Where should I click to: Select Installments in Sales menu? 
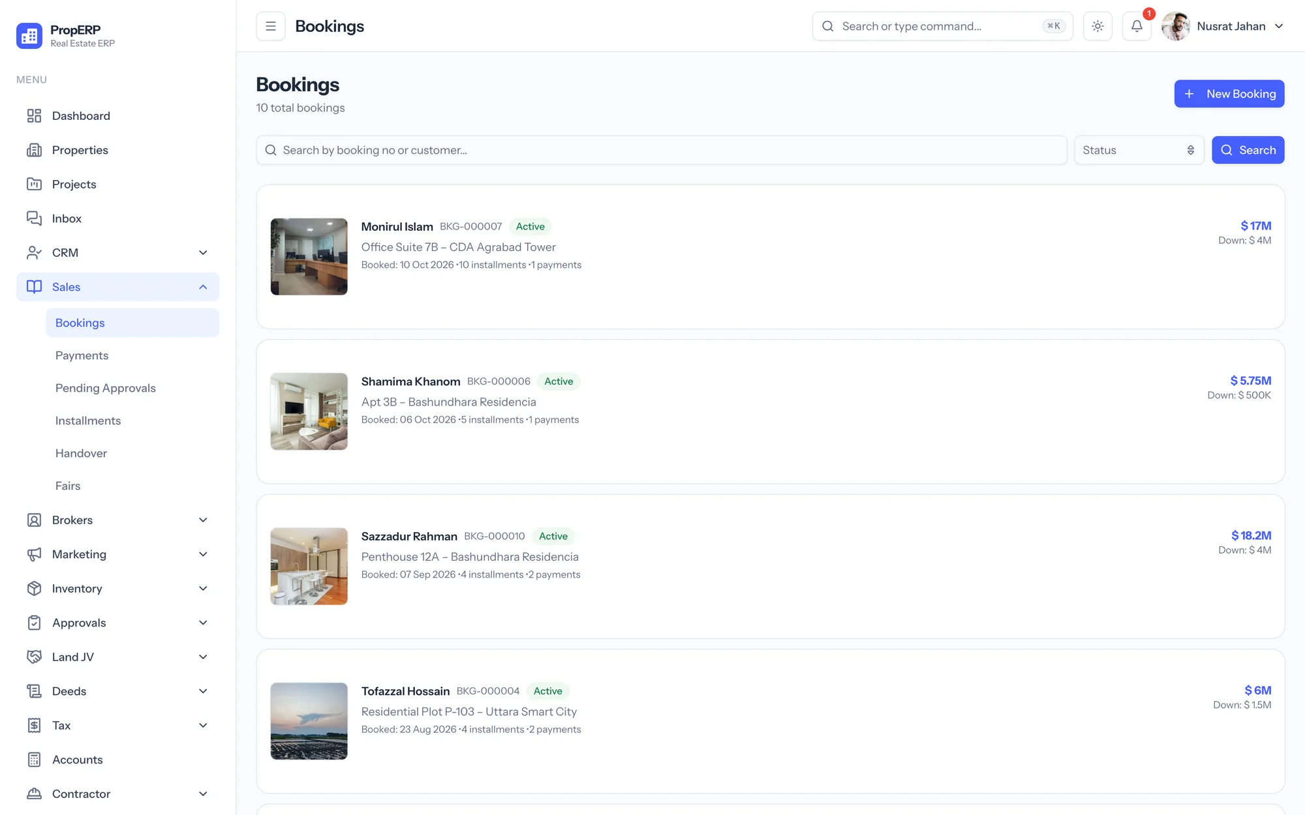click(x=132, y=421)
